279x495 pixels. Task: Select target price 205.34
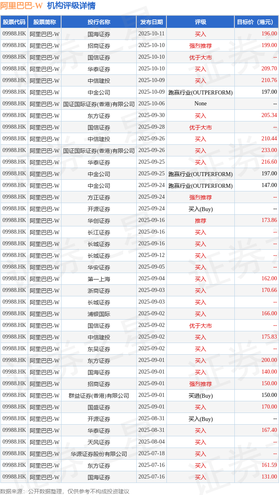click(269, 115)
